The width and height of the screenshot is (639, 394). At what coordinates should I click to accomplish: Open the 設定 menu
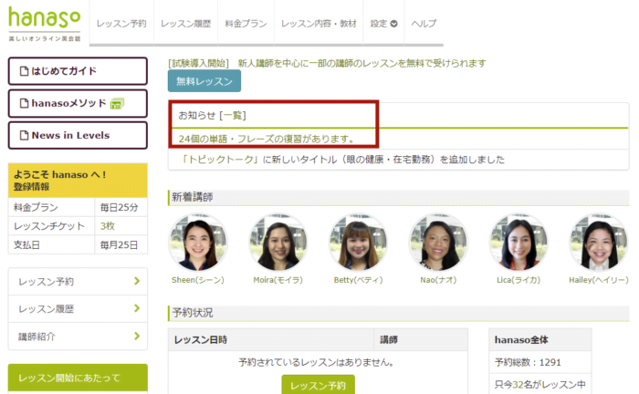383,24
